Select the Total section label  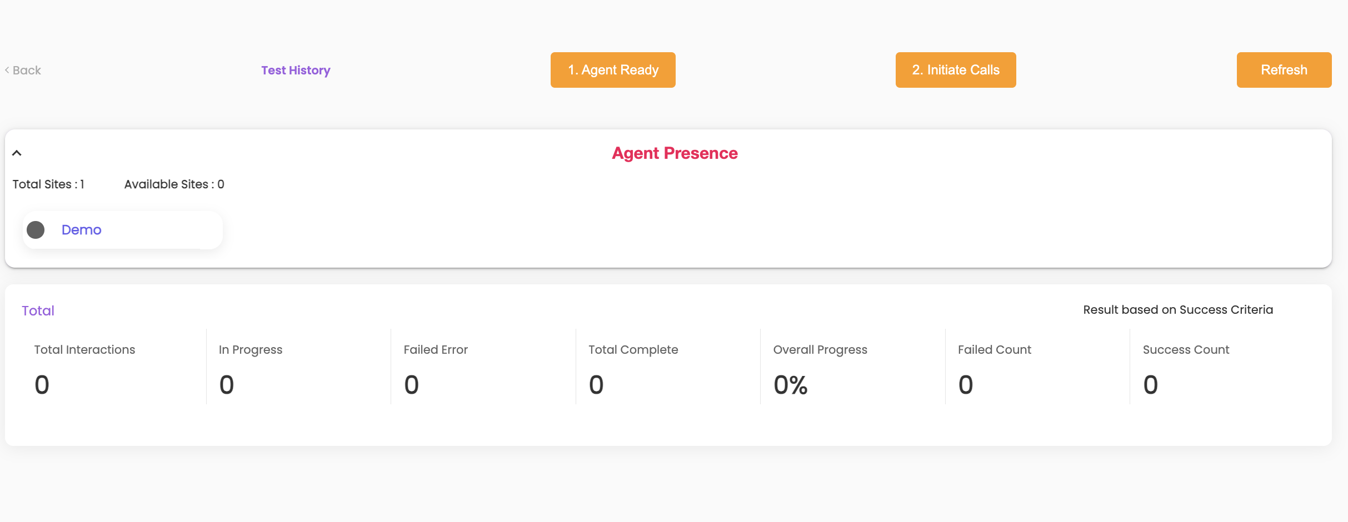click(38, 310)
